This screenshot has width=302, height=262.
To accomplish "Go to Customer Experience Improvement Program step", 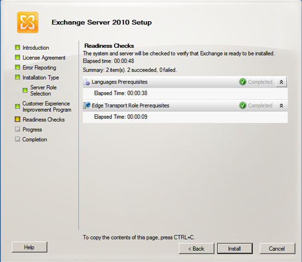I will pyautogui.click(x=47, y=106).
